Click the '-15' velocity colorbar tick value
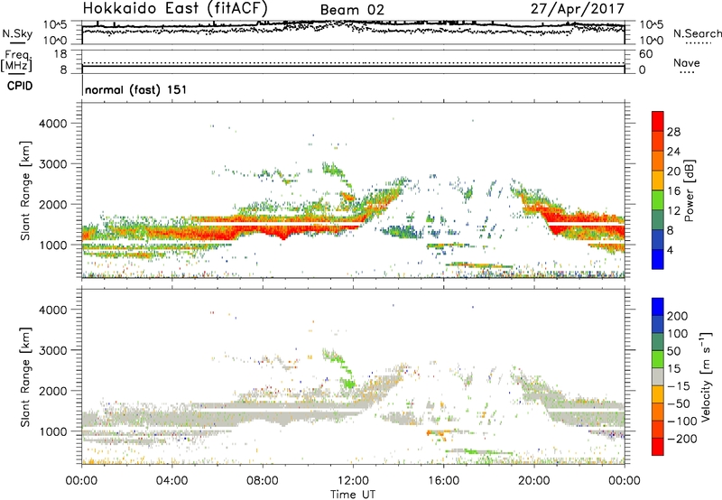Image resolution: width=722 pixels, height=500 pixels. click(x=679, y=386)
